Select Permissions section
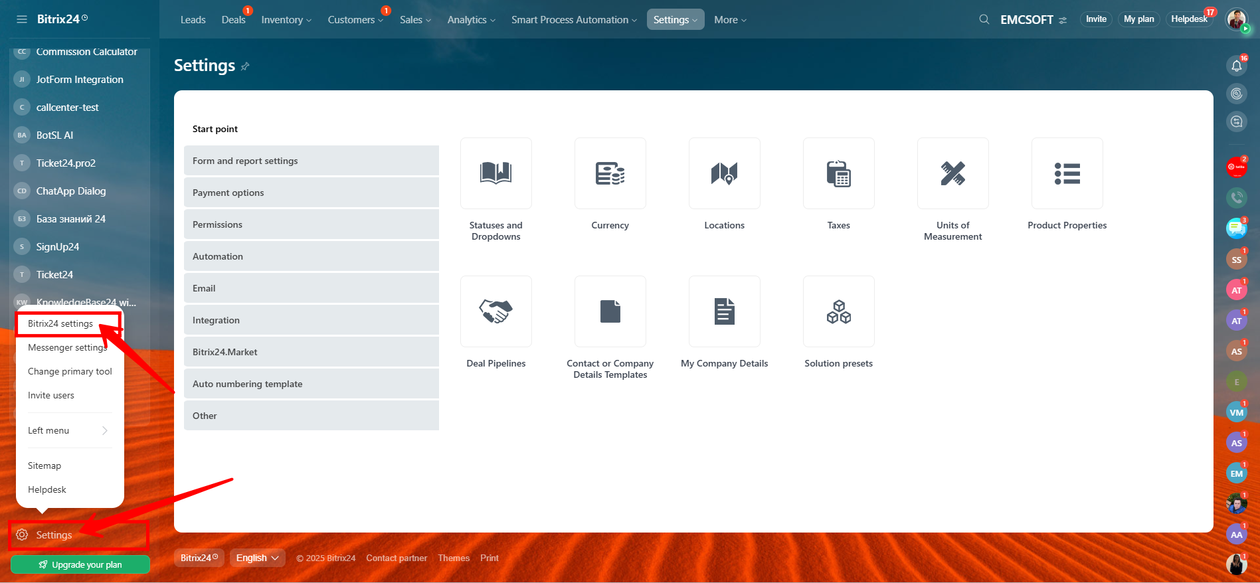 tap(312, 224)
